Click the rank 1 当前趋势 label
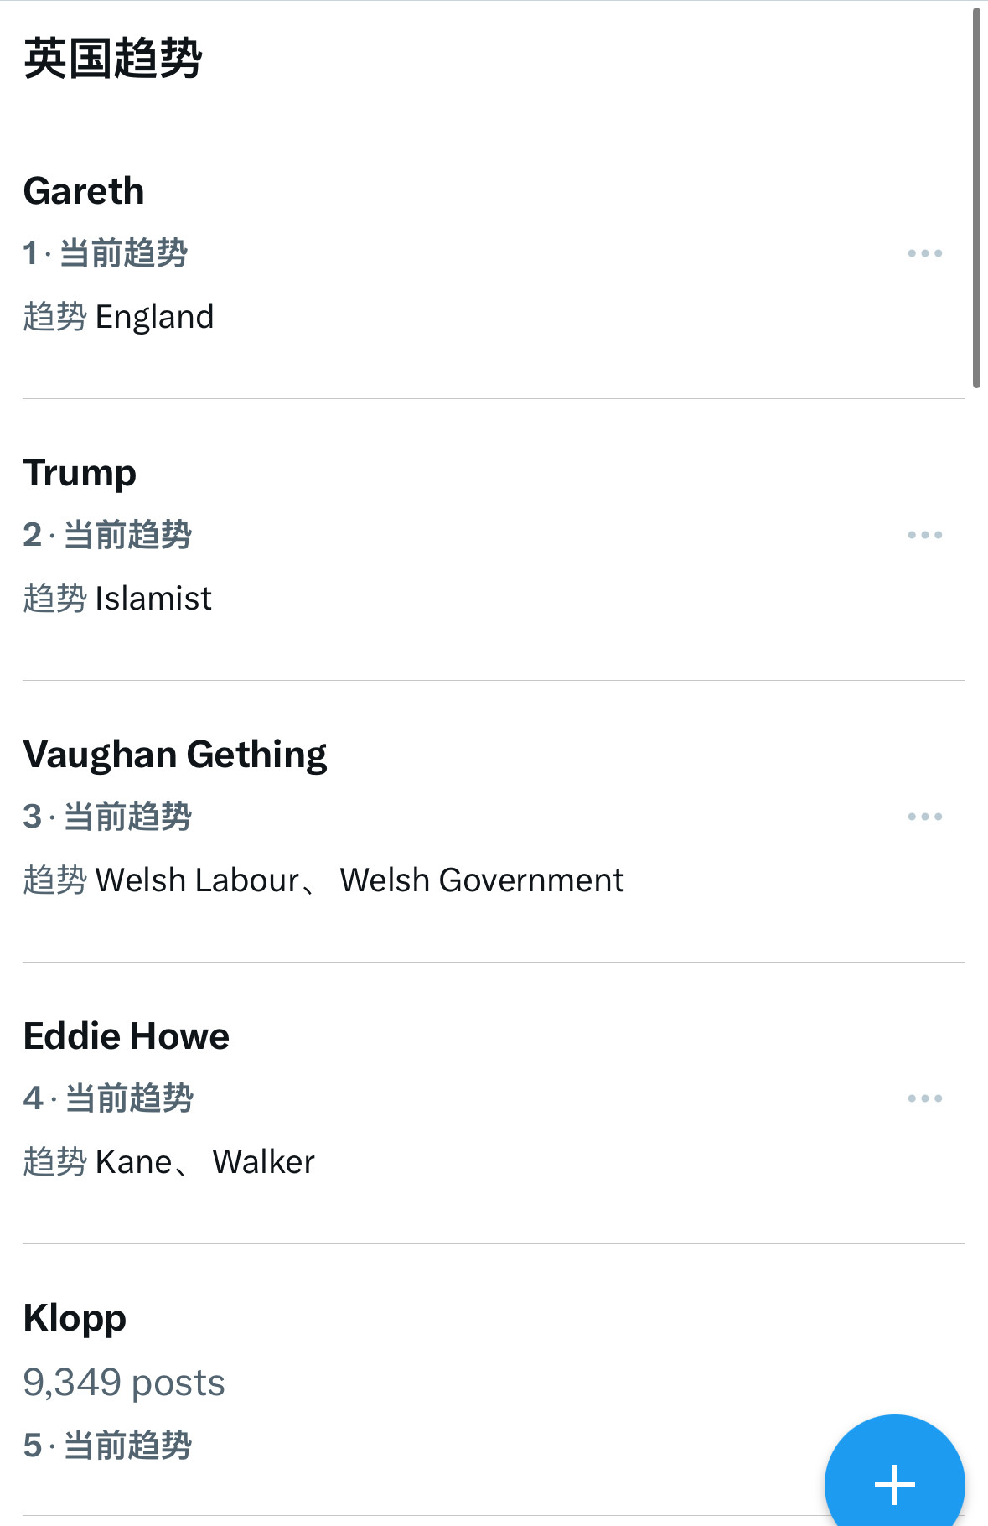This screenshot has width=988, height=1526. (106, 253)
